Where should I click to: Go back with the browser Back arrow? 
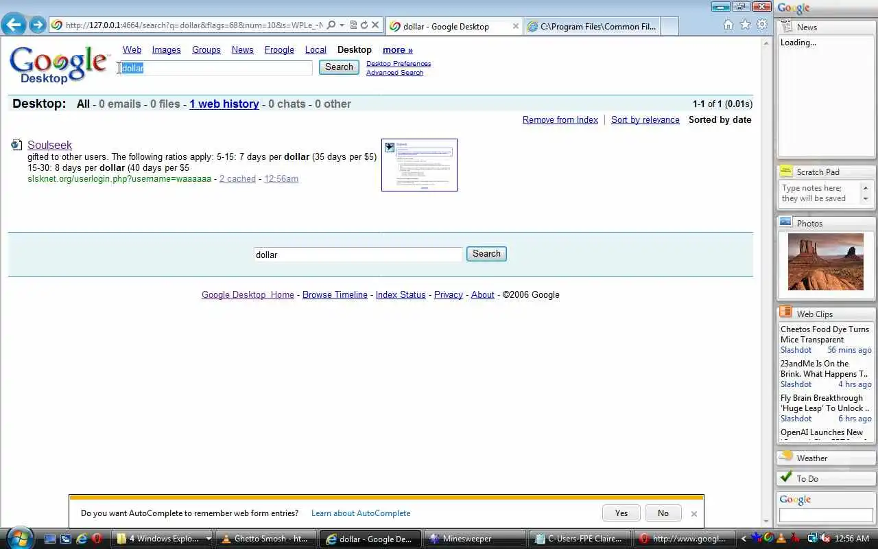[x=13, y=25]
